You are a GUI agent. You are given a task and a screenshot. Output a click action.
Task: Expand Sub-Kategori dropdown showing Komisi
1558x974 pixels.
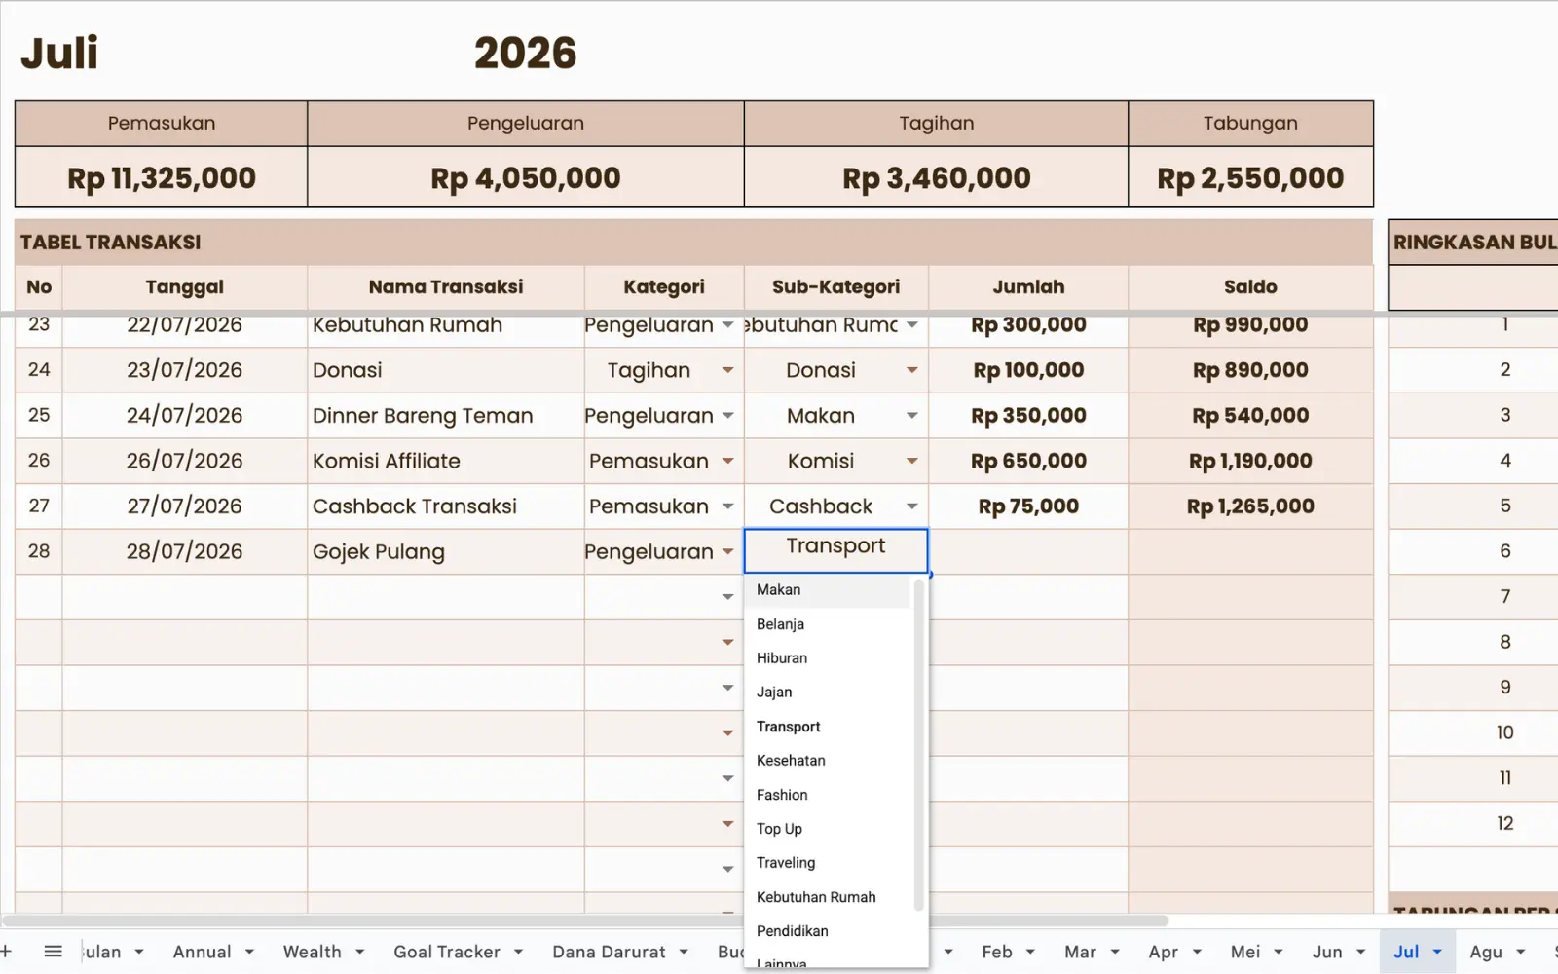pos(912,461)
